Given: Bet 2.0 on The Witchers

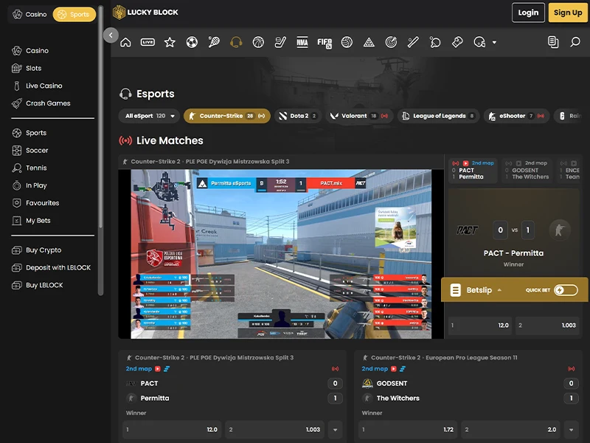Looking at the screenshot, I should point(510,430).
